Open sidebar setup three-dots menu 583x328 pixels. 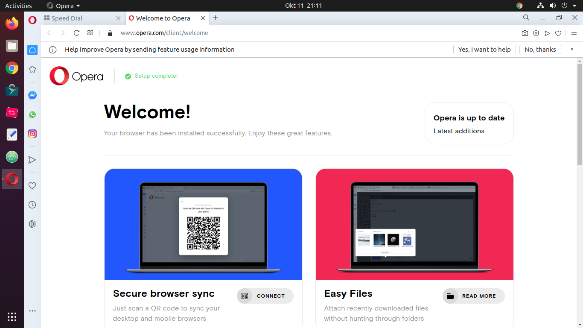32,311
